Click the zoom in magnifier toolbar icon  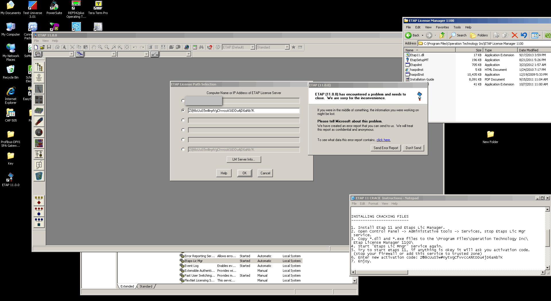tap(100, 47)
